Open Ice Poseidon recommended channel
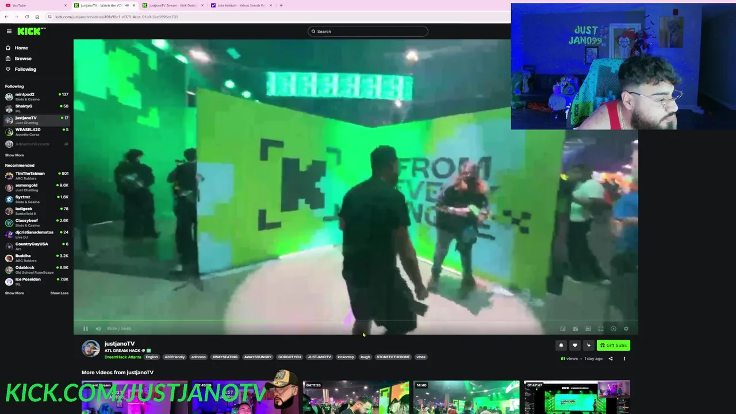The height and width of the screenshot is (414, 736). (36, 281)
